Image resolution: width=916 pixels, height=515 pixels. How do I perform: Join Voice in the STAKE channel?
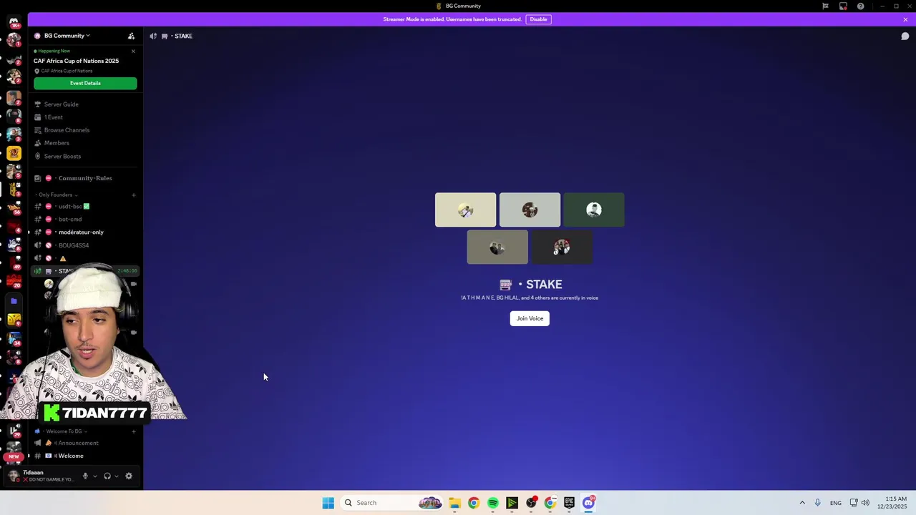pyautogui.click(x=530, y=318)
